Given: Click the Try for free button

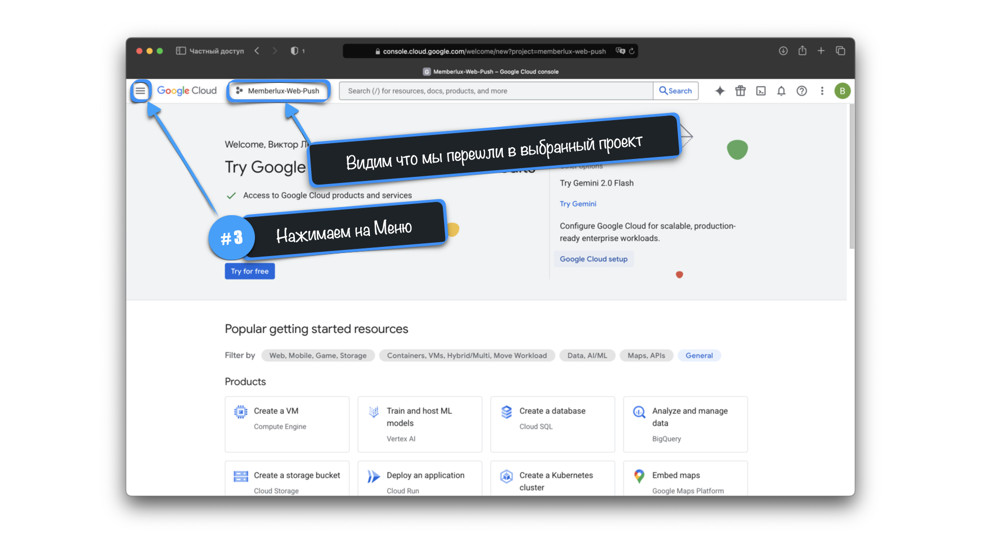Looking at the screenshot, I should [250, 271].
